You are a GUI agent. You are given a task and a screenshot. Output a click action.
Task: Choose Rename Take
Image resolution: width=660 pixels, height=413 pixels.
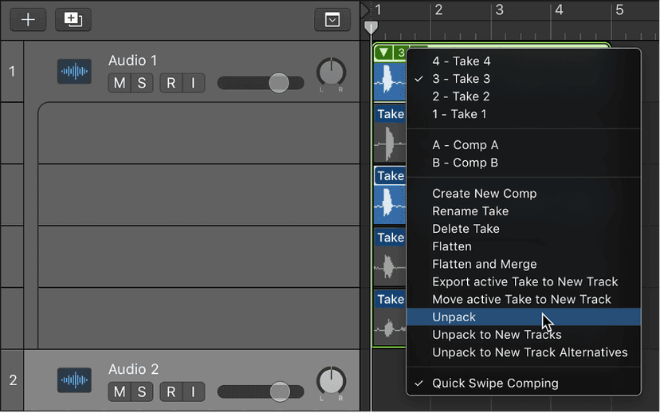[524, 211]
